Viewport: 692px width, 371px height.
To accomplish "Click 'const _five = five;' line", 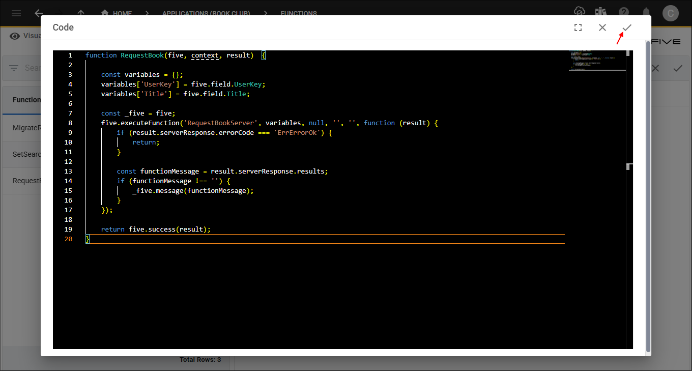I will [x=138, y=113].
